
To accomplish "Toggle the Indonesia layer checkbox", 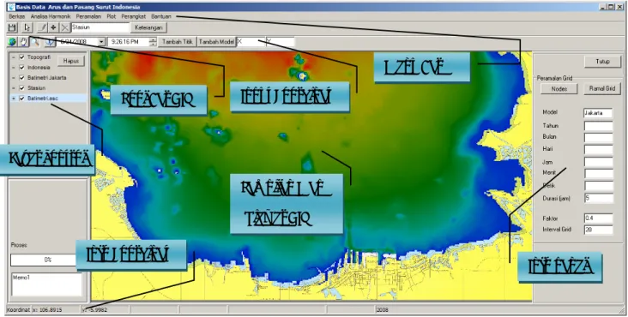I will click(22, 67).
